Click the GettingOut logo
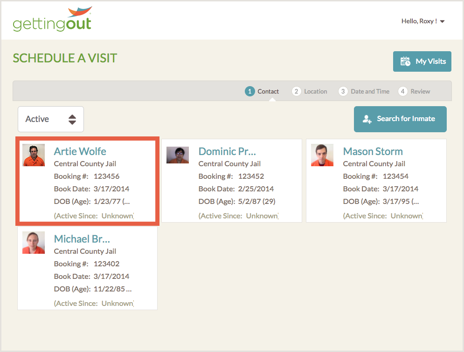The width and height of the screenshot is (464, 352). click(x=52, y=20)
